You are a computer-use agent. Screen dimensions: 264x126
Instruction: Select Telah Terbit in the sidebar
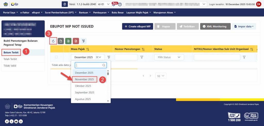(x=10, y=59)
